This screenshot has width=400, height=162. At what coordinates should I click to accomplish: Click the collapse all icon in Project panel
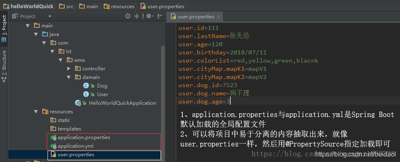[x=137, y=16]
